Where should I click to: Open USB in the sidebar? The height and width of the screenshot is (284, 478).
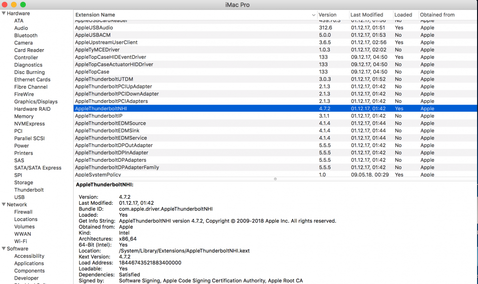pyautogui.click(x=20, y=197)
